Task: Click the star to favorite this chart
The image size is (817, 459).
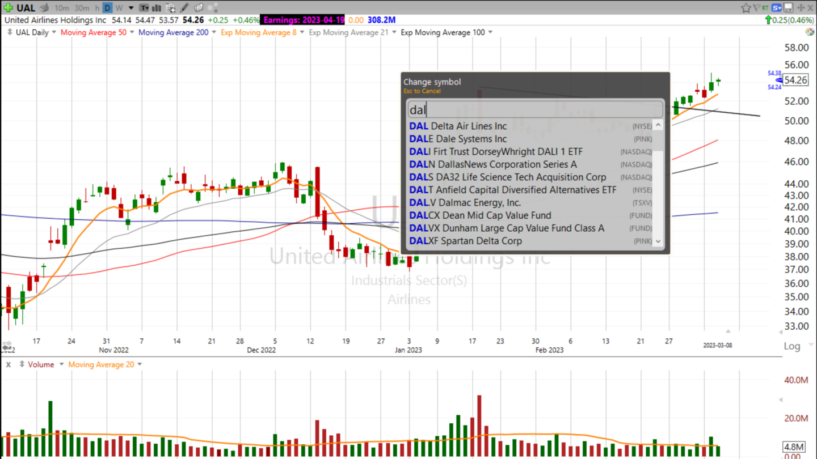Action: tap(746, 7)
